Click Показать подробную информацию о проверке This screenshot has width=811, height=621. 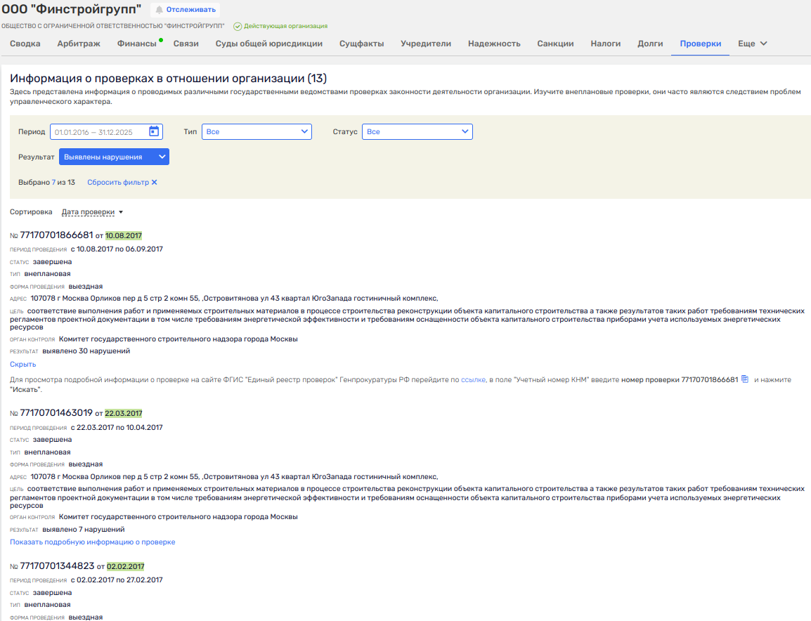[92, 542]
